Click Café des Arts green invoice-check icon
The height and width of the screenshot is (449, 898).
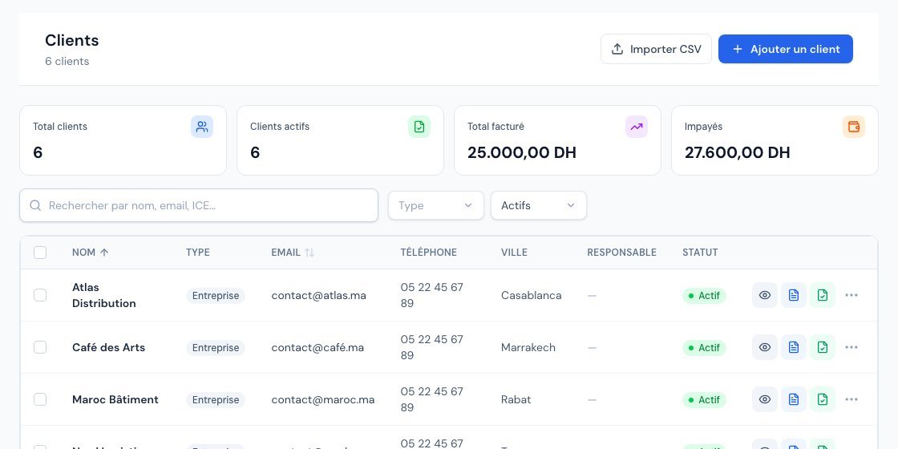click(x=823, y=347)
